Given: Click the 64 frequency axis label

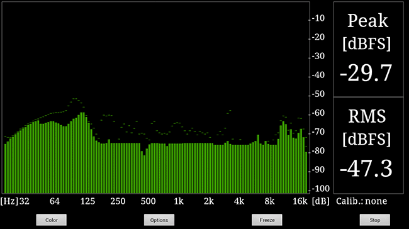Looking at the screenshot, I should (55, 201).
